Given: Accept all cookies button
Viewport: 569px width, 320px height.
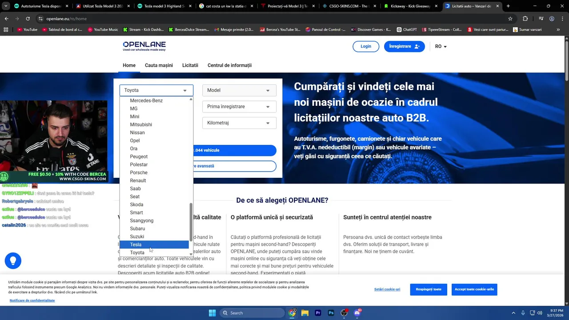Looking at the screenshot, I should click(474, 289).
